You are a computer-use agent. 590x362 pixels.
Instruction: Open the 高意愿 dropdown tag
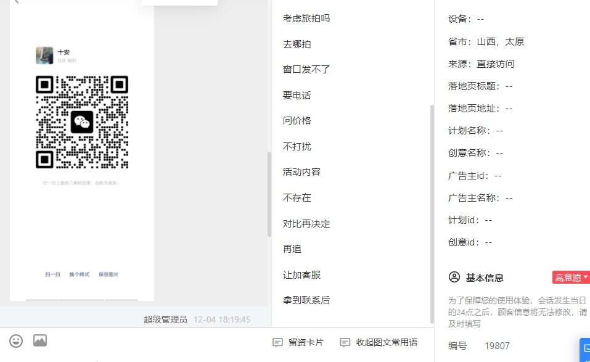(x=571, y=278)
